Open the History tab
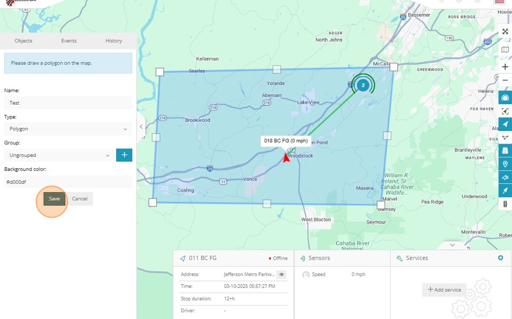512x319 pixels. pyautogui.click(x=113, y=41)
